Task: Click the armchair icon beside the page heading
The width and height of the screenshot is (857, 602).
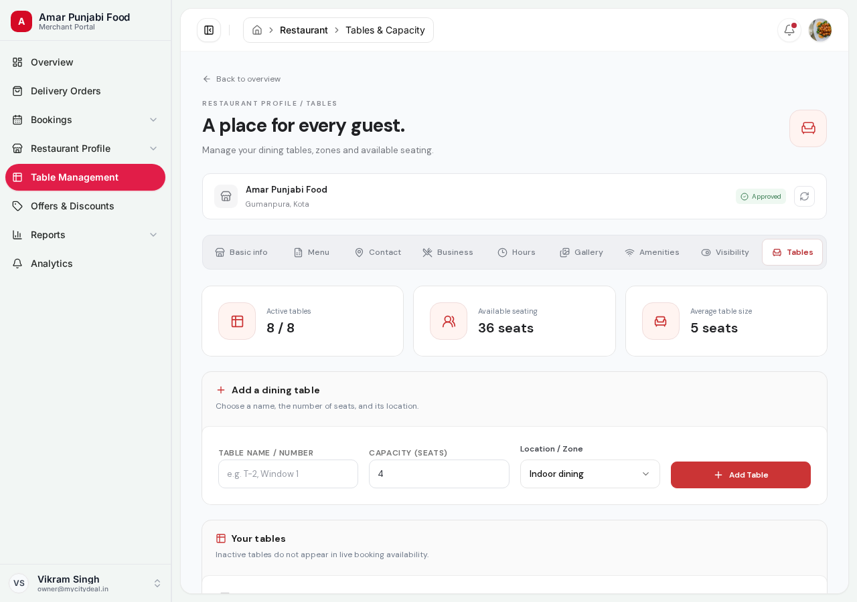Action: [808, 128]
